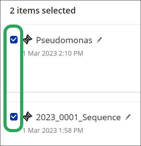Uncheck the 2023_0001_Sequence checkbox
Image resolution: width=141 pixels, height=146 pixels.
coord(14,117)
